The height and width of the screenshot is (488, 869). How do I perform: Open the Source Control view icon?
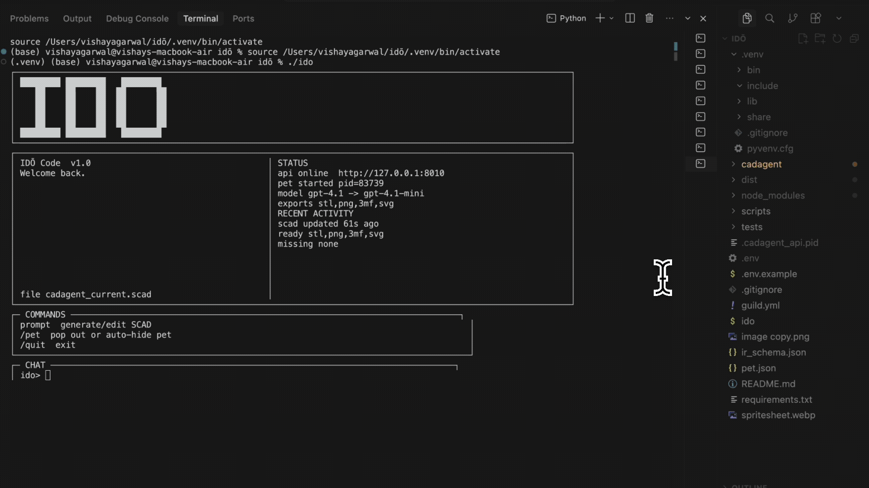(x=793, y=18)
